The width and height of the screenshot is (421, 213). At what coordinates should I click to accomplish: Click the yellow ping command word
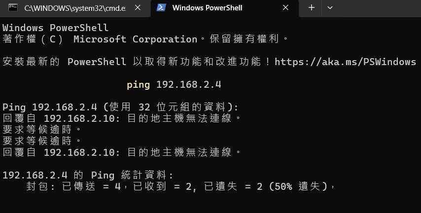(x=138, y=84)
